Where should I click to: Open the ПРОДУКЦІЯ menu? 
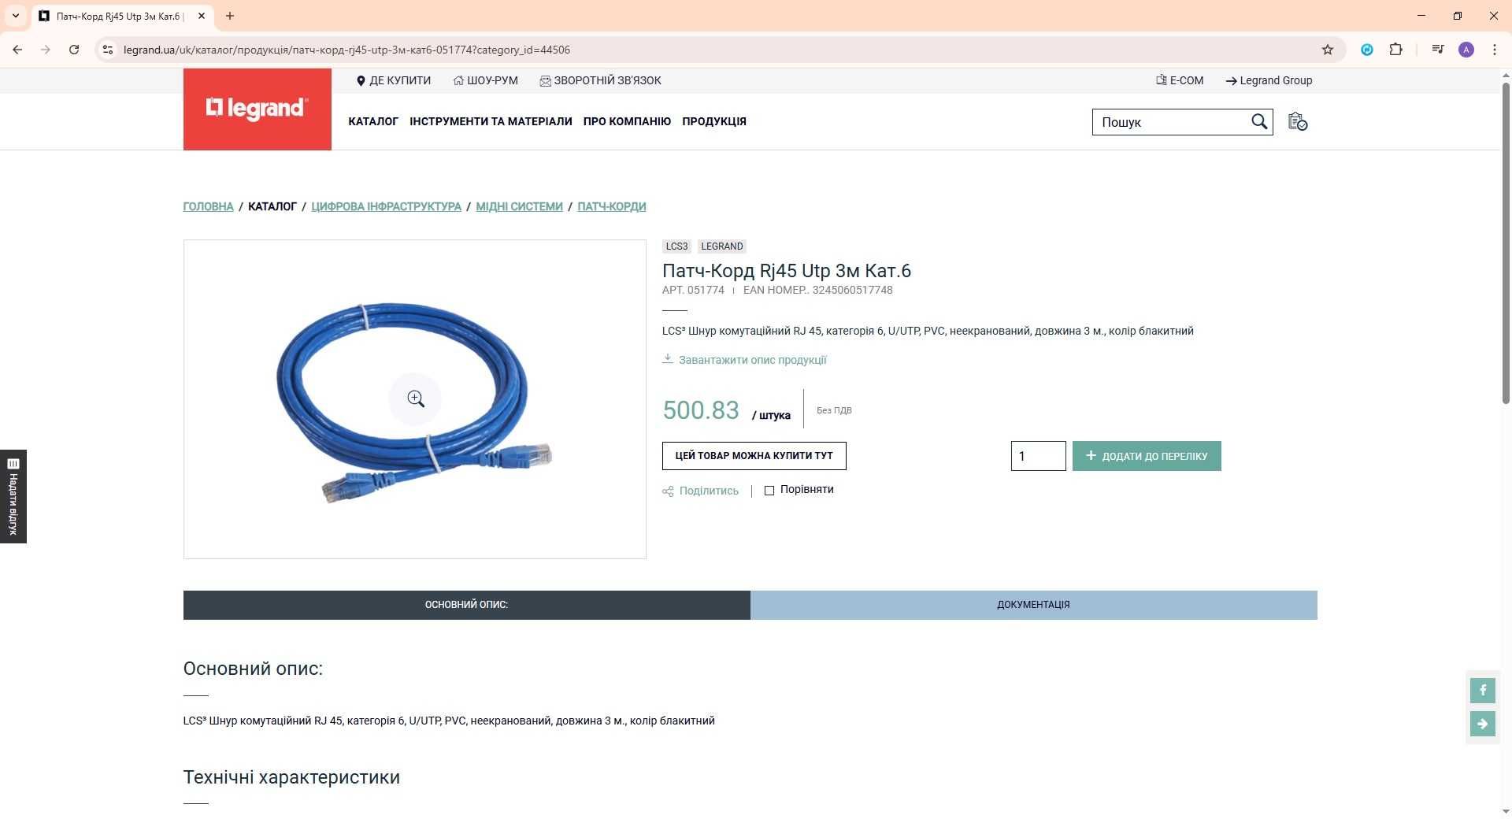pyautogui.click(x=714, y=121)
